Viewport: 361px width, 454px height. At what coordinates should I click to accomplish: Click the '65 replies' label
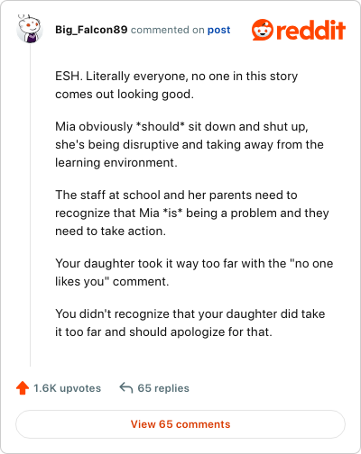(x=163, y=388)
